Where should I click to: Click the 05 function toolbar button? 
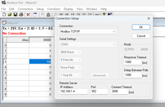(x=61, y=14)
